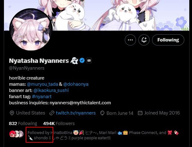Open the profile banner image
This screenshot has width=192, height=147.
coord(97,15)
